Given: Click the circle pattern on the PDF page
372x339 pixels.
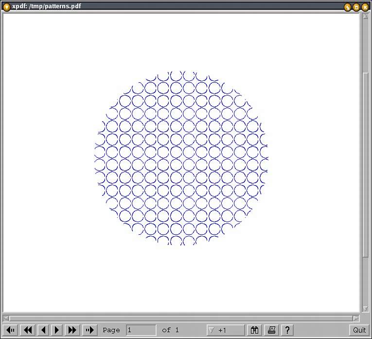Looking at the screenshot, I should click(x=181, y=158).
